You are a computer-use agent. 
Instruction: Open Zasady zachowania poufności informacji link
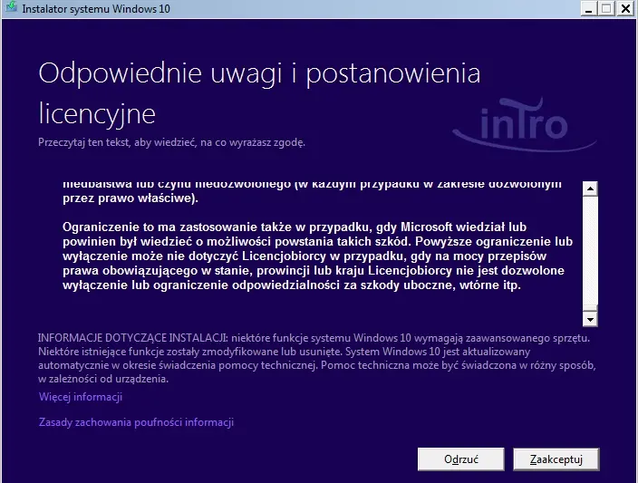136,422
